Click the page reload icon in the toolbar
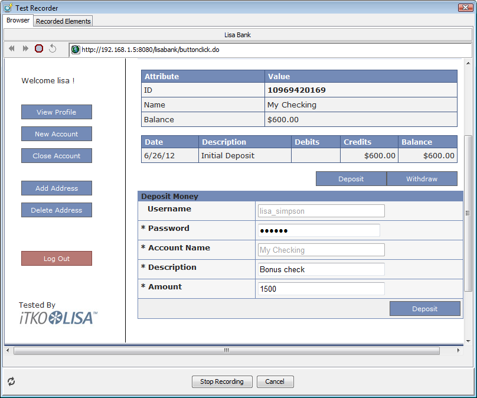This screenshot has width=477, height=398. tap(52, 49)
